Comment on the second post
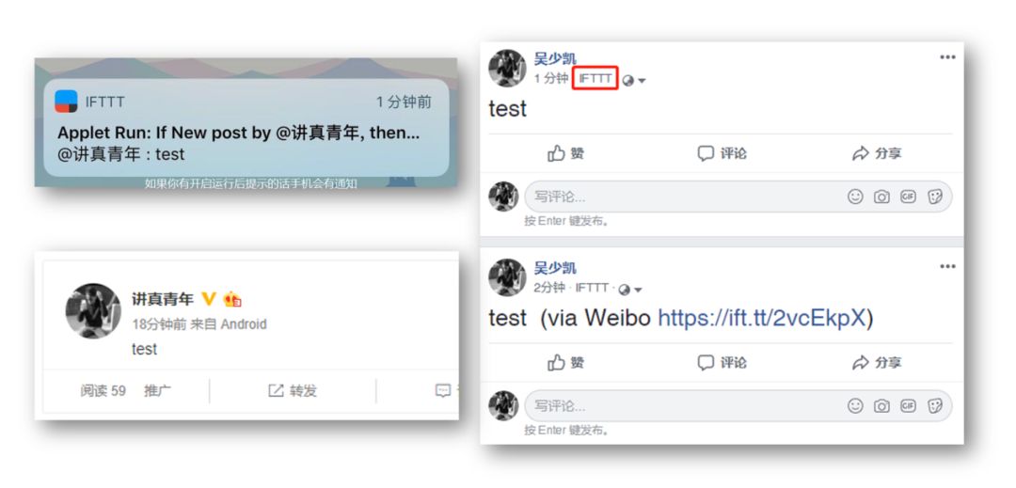 [x=722, y=362]
